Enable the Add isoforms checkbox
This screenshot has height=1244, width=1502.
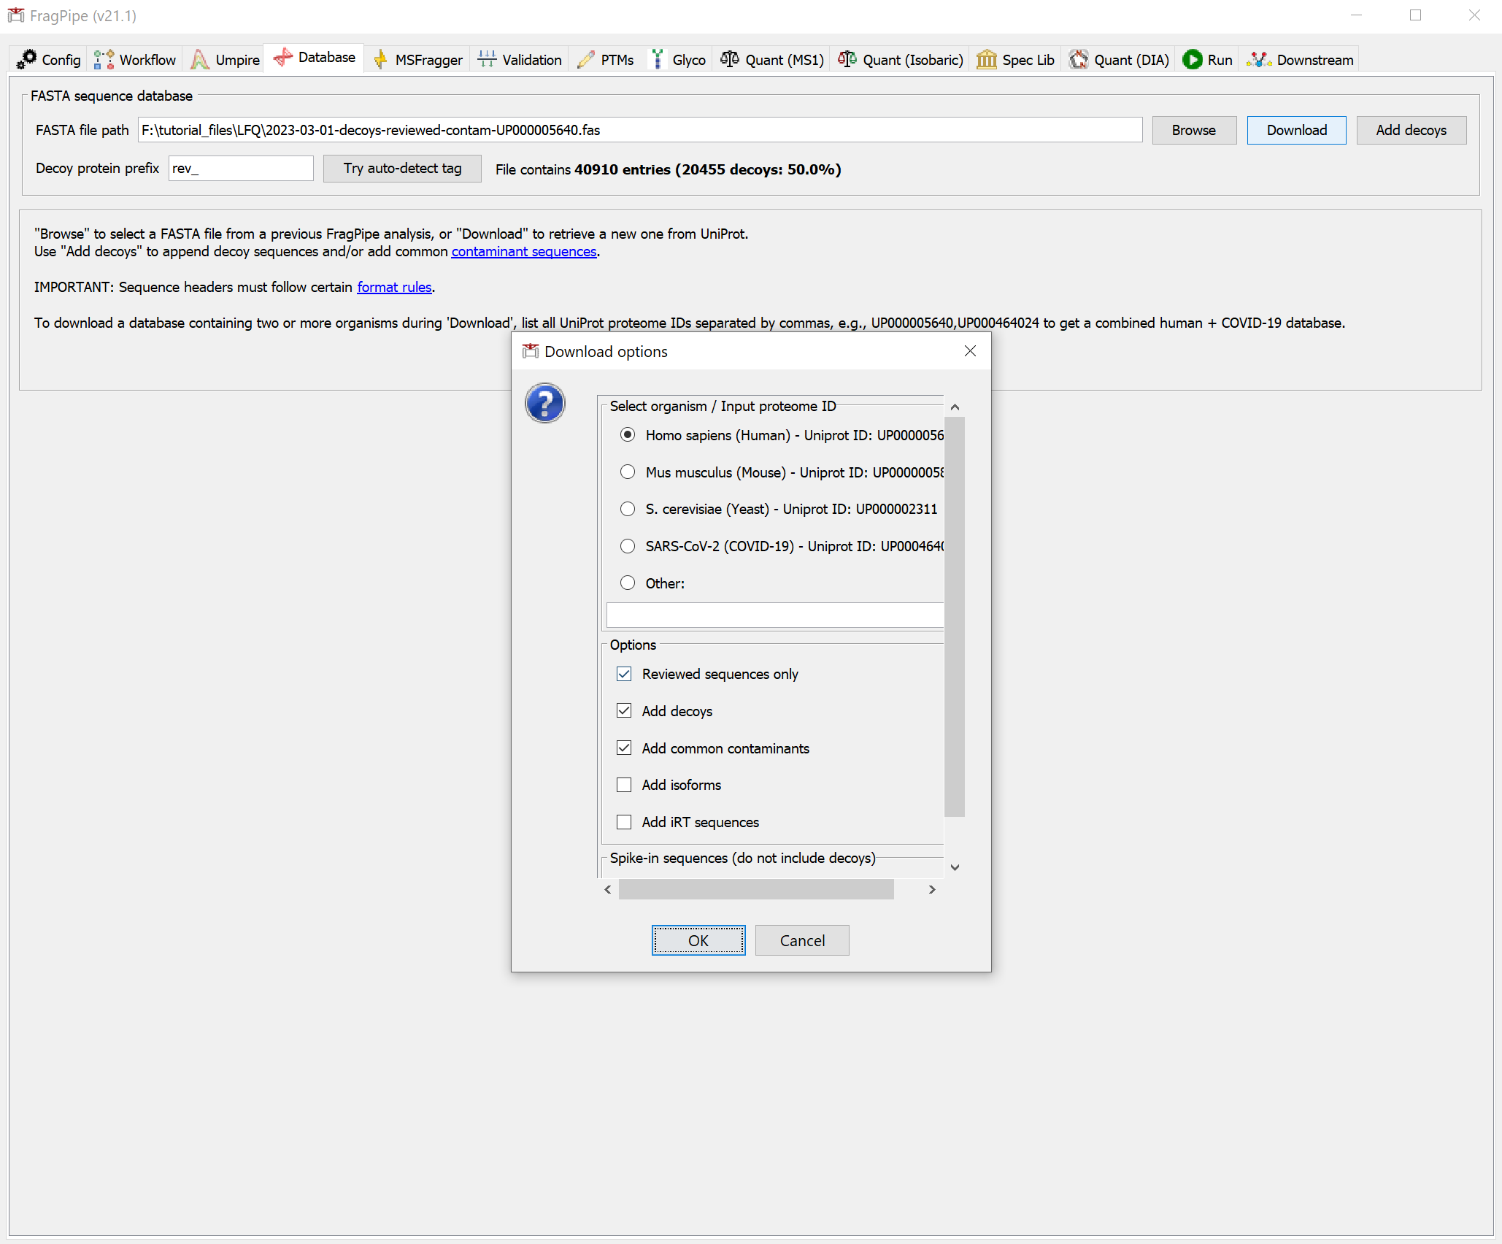pyautogui.click(x=624, y=785)
